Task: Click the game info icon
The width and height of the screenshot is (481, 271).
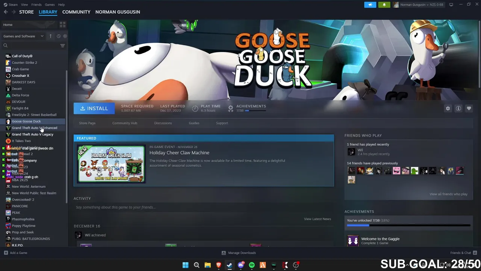Action: click(458, 108)
